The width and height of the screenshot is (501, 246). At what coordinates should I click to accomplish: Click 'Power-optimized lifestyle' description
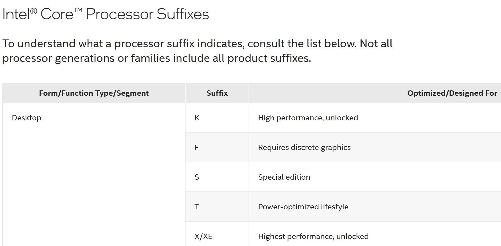tap(303, 207)
